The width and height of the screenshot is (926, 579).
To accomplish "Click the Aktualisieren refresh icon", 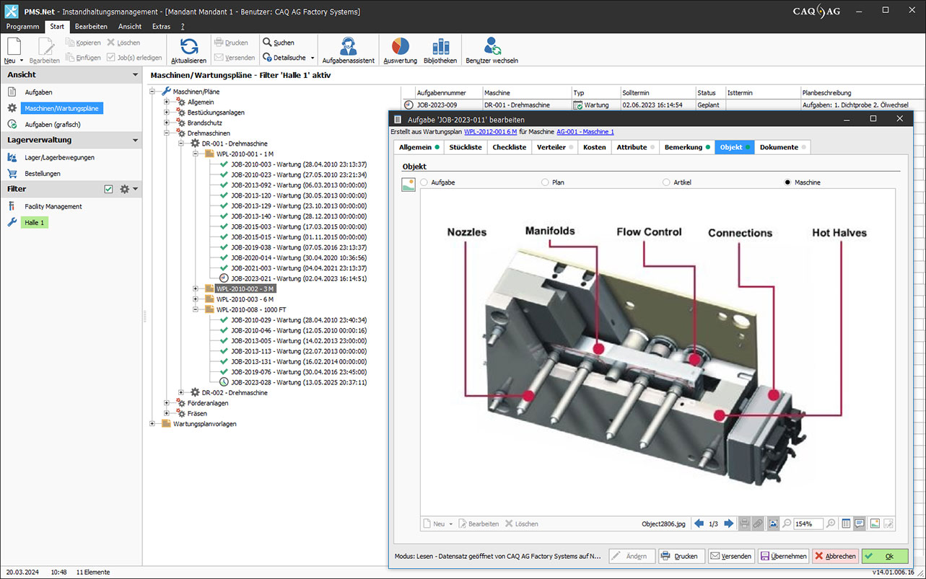I will tap(189, 46).
